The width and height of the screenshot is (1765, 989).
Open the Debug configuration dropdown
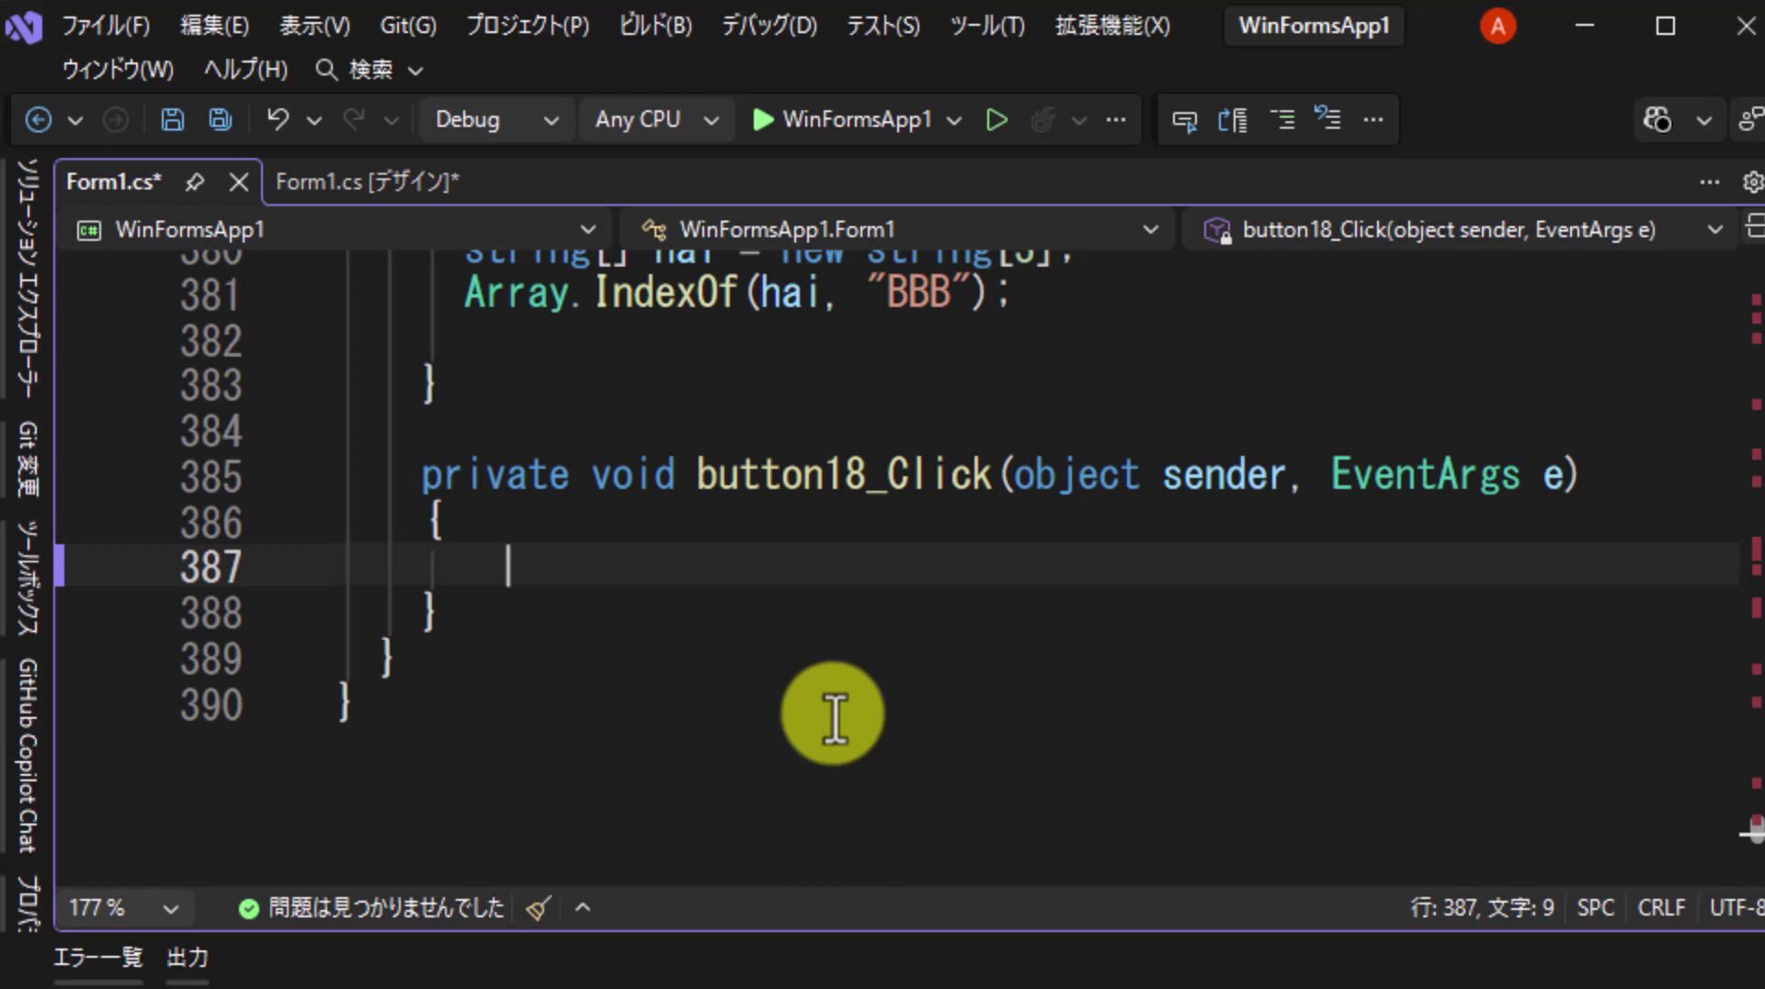(497, 119)
